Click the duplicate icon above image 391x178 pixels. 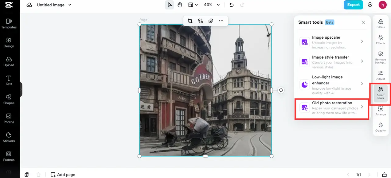pos(211,21)
